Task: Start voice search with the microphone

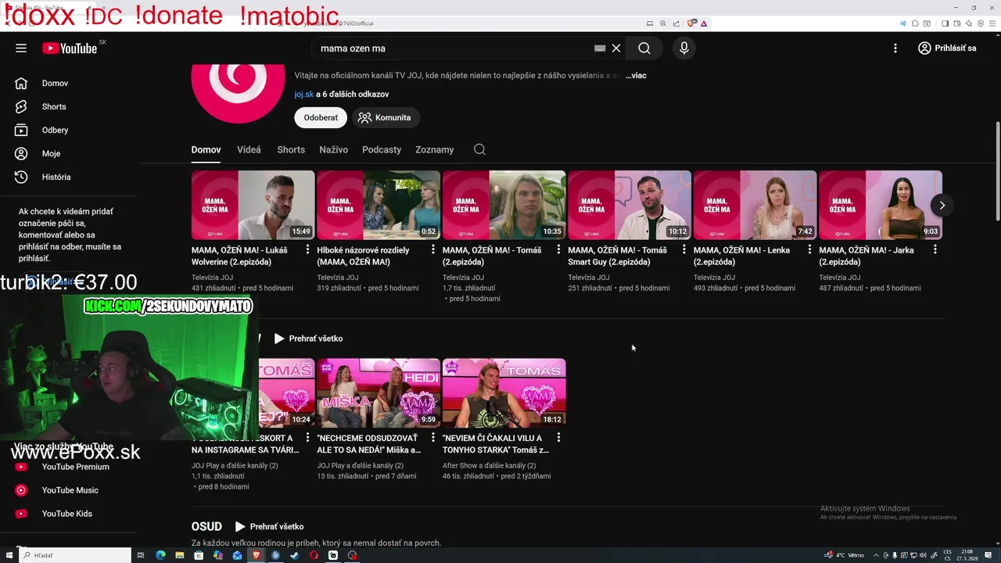Action: click(x=684, y=48)
